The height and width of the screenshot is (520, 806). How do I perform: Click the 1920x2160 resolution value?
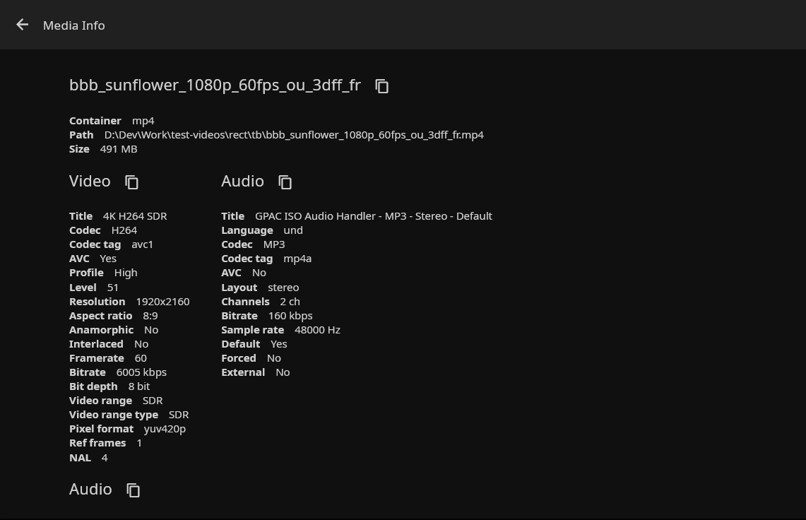[162, 302]
